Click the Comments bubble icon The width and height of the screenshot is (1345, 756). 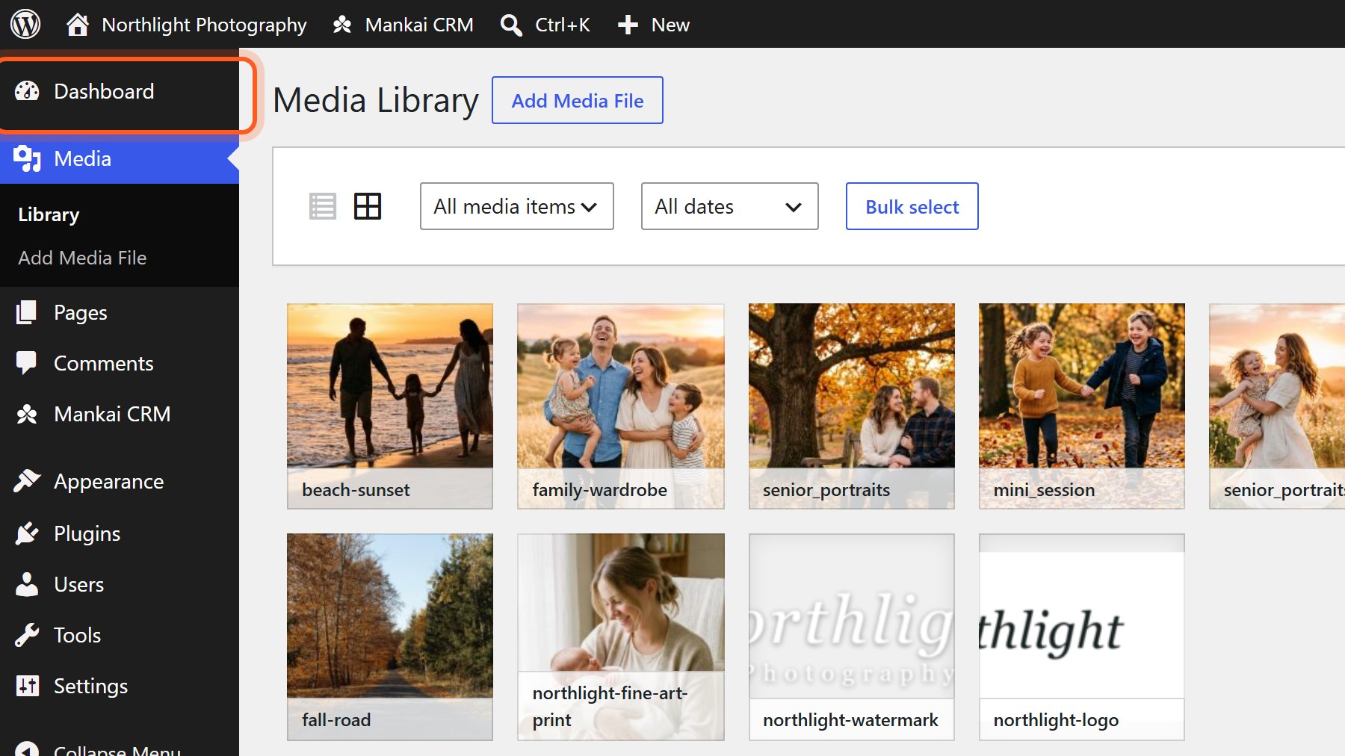pos(27,363)
